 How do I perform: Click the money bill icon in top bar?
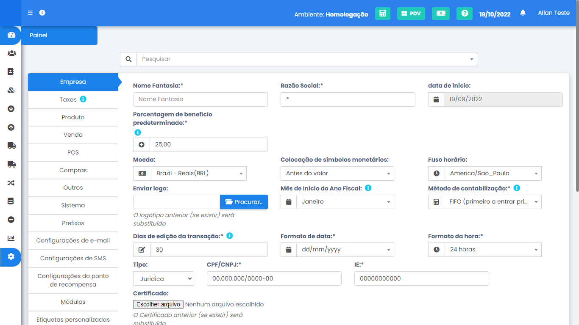point(440,14)
